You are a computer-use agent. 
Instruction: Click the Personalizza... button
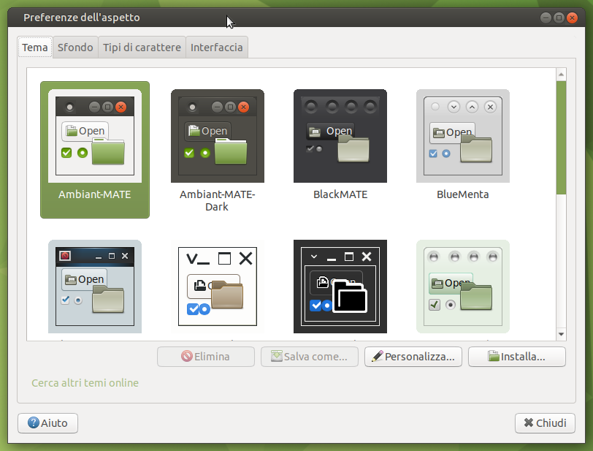[413, 357]
